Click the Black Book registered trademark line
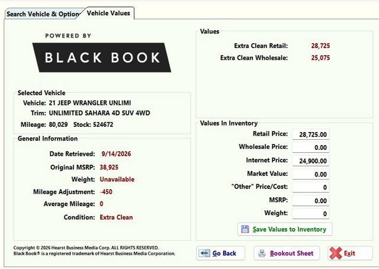Screen dimensions: 379x269 94,254
